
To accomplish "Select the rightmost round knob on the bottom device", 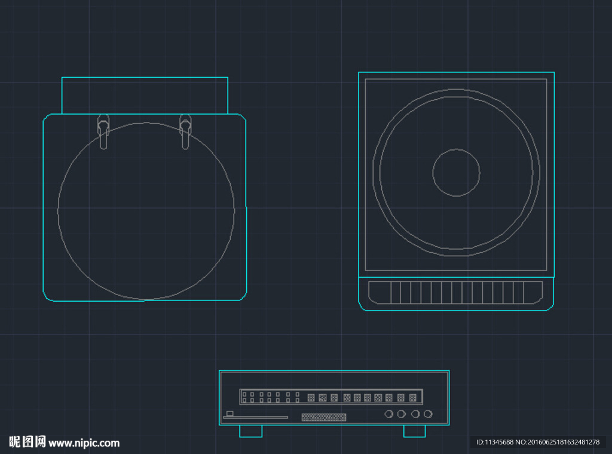I will click(x=428, y=414).
